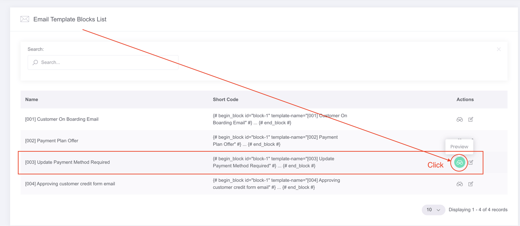Focus the Search text field
Image resolution: width=520 pixels, height=226 pixels.
point(103,63)
